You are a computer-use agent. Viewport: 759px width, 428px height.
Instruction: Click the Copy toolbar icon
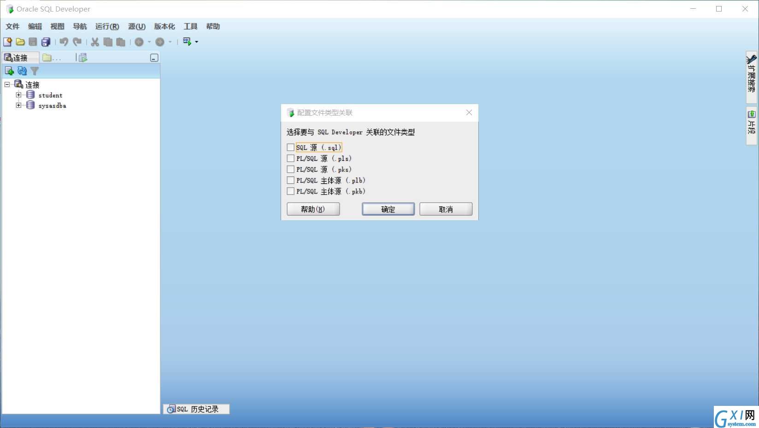tap(108, 42)
